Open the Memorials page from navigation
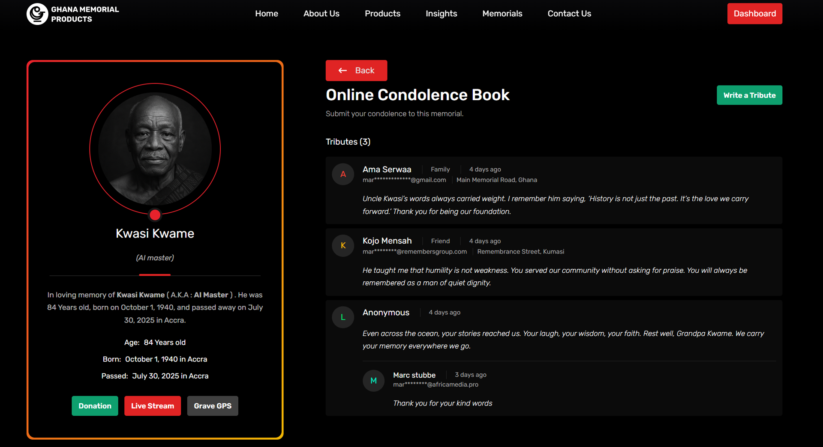 [502, 13]
